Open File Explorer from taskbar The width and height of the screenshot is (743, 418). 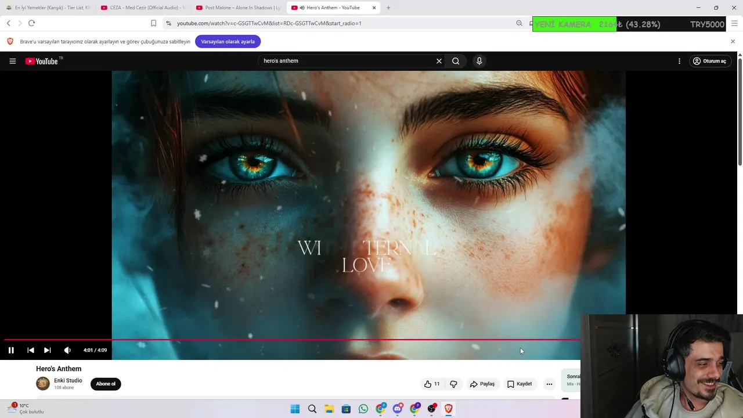coord(329,409)
